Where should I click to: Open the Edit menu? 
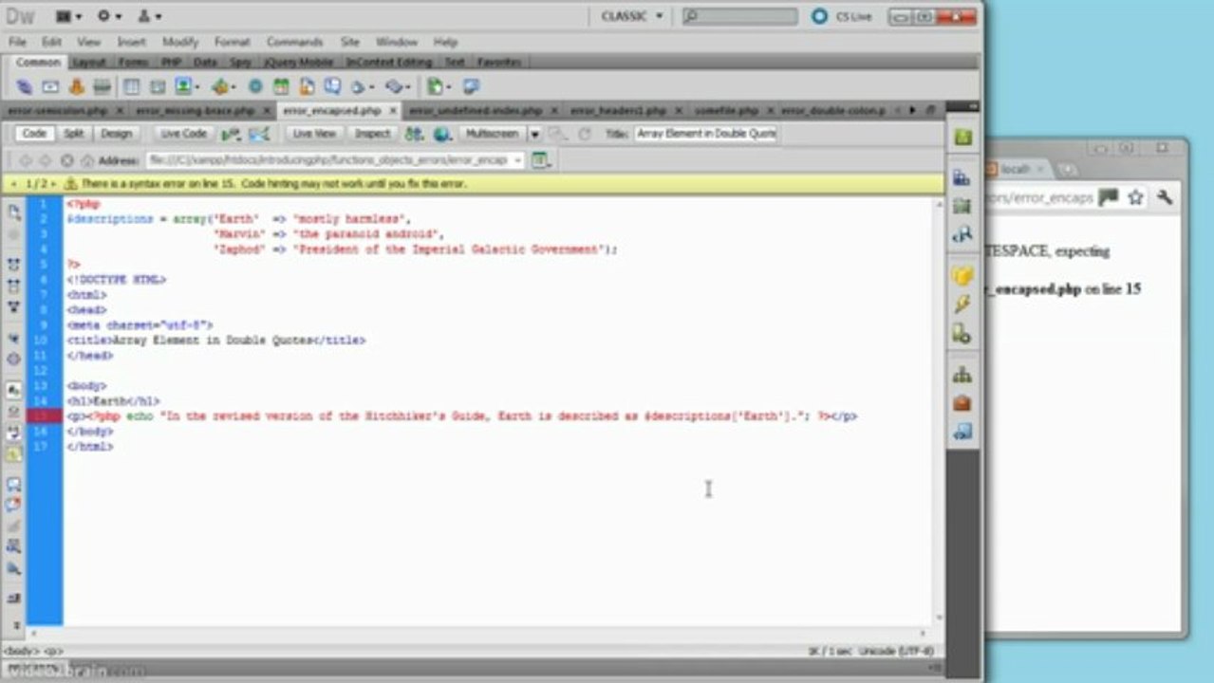pos(51,42)
